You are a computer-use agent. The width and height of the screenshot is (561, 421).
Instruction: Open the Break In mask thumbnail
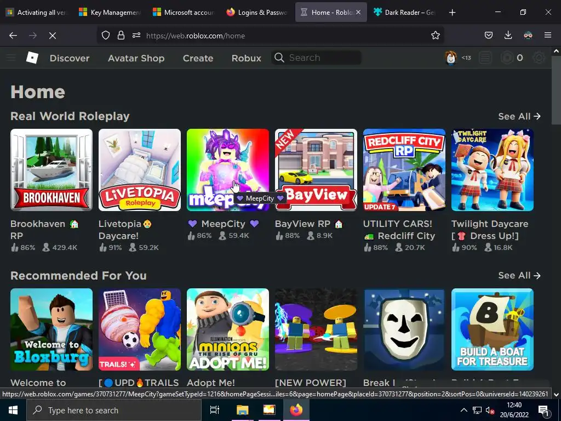(404, 329)
